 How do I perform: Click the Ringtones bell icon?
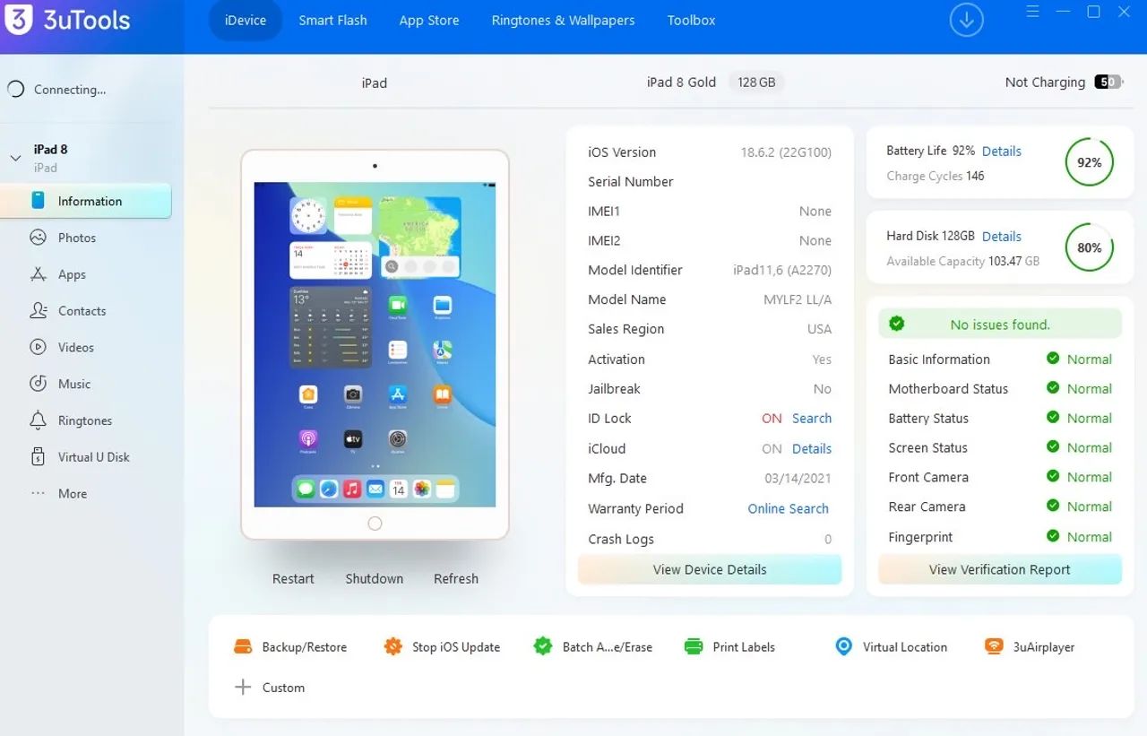point(38,420)
